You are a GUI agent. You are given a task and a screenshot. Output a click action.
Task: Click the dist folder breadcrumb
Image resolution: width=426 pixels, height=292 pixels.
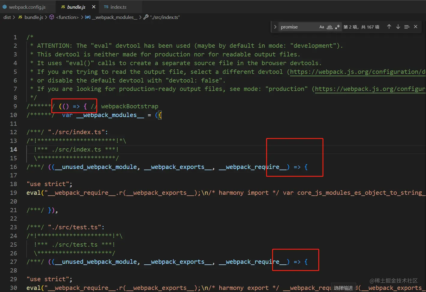pos(7,17)
